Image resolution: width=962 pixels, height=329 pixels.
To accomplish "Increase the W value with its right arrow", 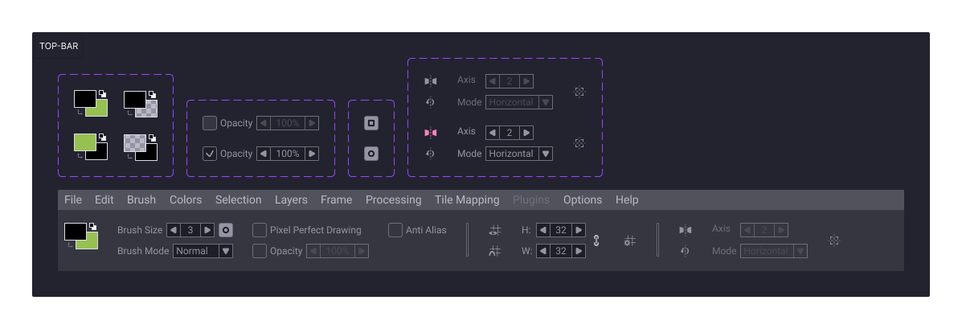I will (579, 251).
